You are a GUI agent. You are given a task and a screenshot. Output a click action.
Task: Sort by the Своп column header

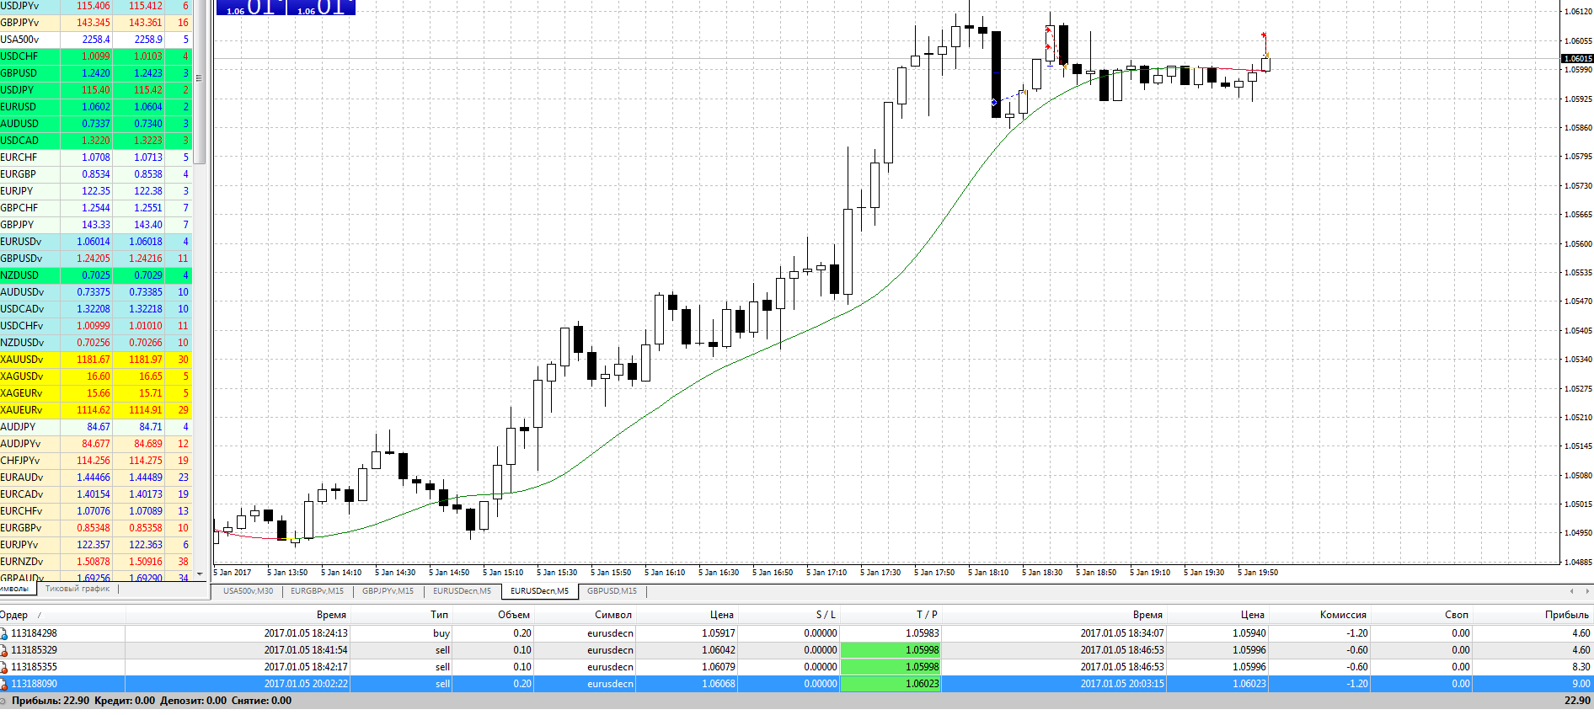(x=1421, y=615)
